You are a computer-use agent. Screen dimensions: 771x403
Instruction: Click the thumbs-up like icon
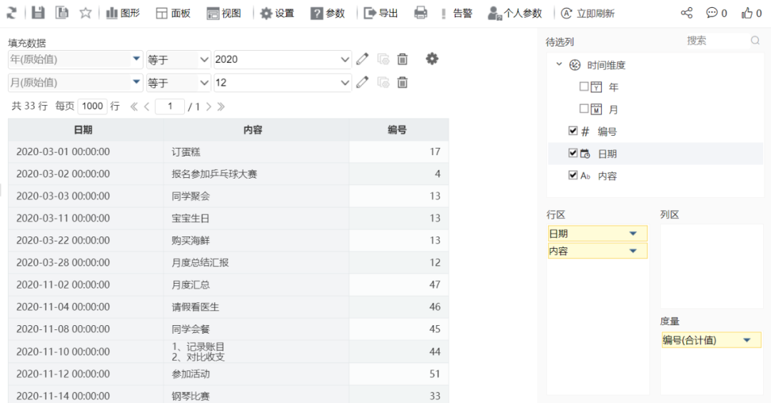[747, 13]
